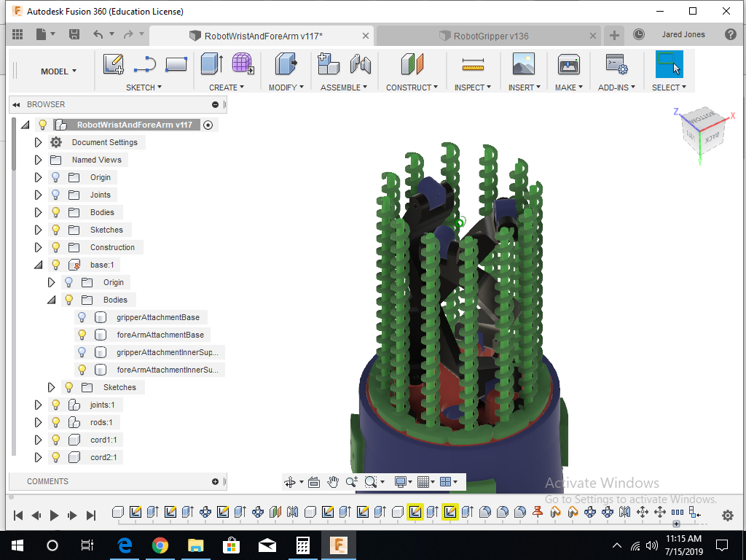Expand the joints:1 component node
Image resolution: width=746 pixels, height=560 pixels.
click(38, 405)
